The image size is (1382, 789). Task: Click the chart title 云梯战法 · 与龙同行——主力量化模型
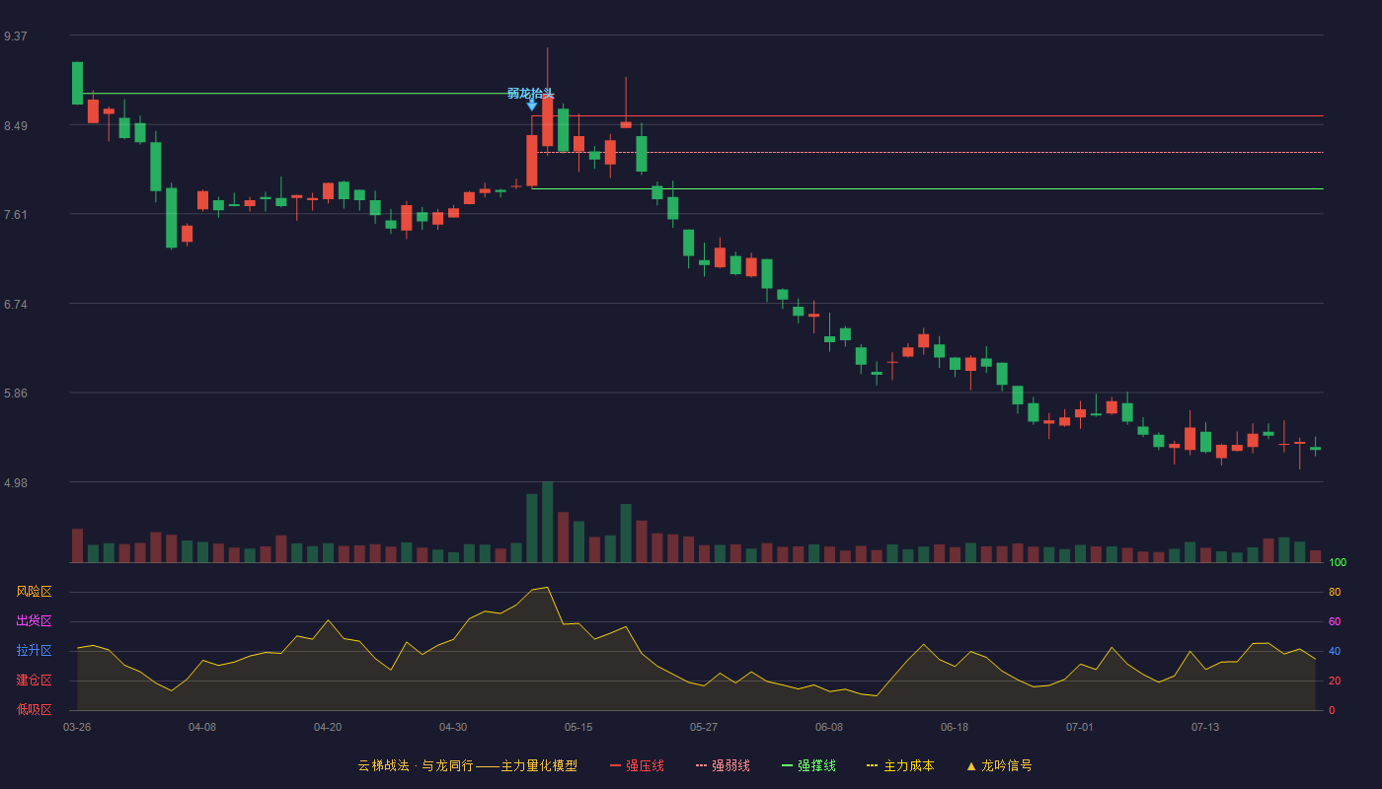pyautogui.click(x=468, y=765)
